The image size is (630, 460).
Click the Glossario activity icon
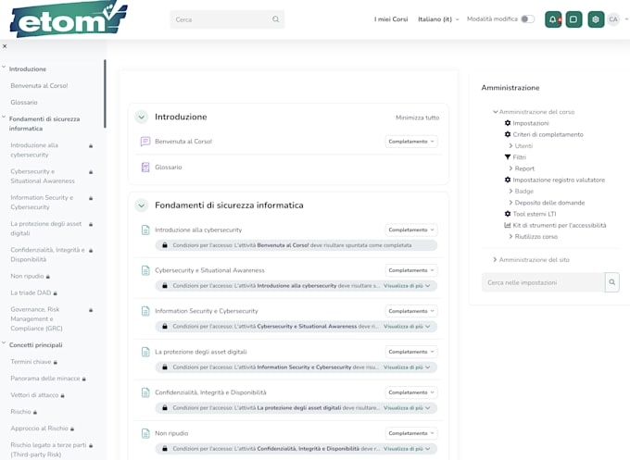145,167
